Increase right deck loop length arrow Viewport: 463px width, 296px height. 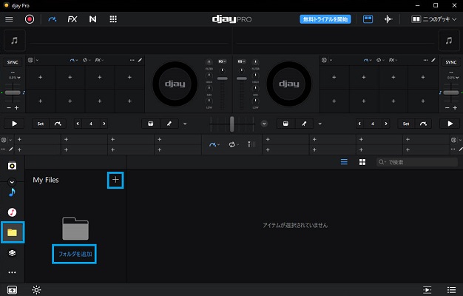pos(385,124)
